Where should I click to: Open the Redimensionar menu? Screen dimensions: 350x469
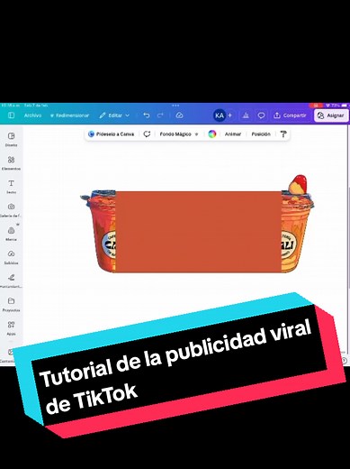coord(69,115)
